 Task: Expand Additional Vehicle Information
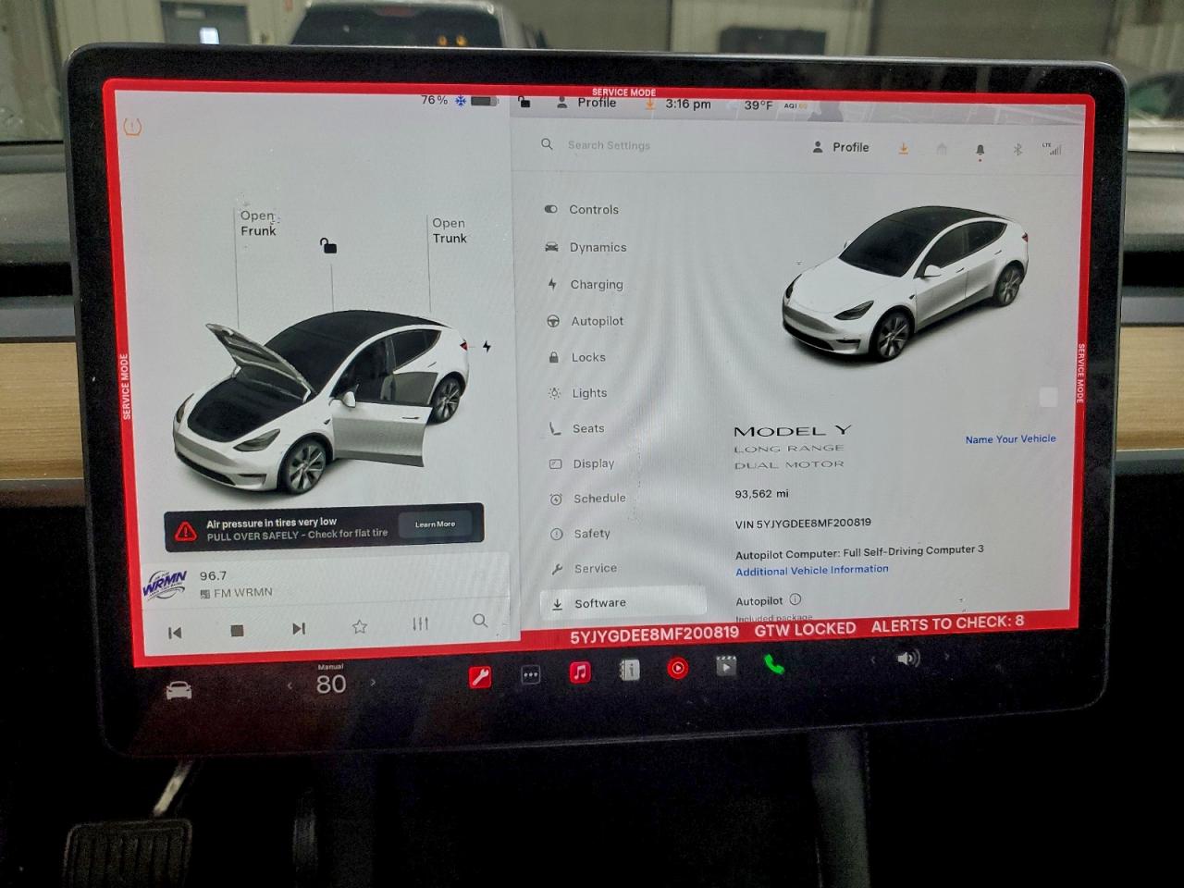click(x=811, y=569)
